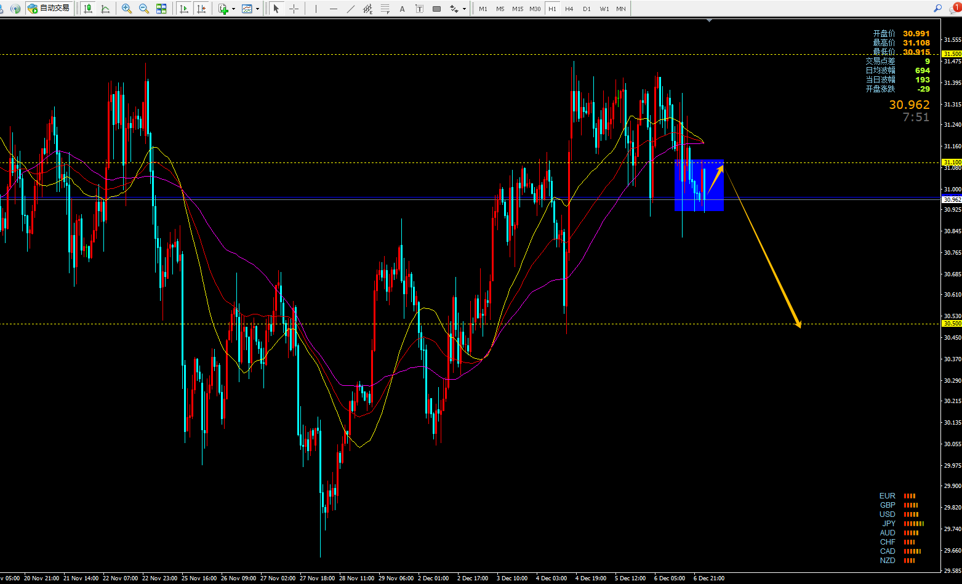Switch to the M30 timeframe

tap(535, 9)
